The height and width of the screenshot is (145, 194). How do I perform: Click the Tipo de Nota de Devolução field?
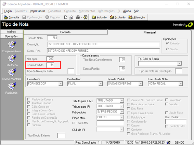179,71
